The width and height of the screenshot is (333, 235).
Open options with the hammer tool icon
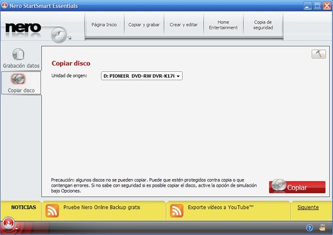tap(319, 54)
